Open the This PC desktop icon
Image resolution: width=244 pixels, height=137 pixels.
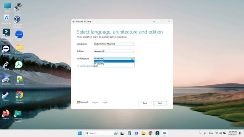point(7,7)
